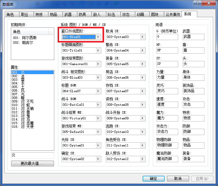
Task: Select attribute 011: 对 水栖
Action: coord(32,109)
